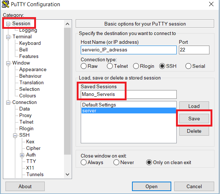
Task: Open the Keyboard settings category
Action: point(30,43)
